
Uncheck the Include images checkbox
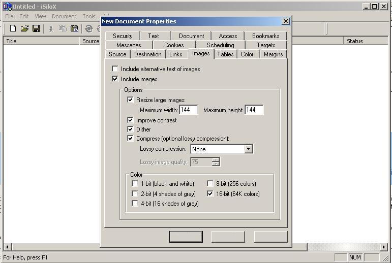[115, 79]
